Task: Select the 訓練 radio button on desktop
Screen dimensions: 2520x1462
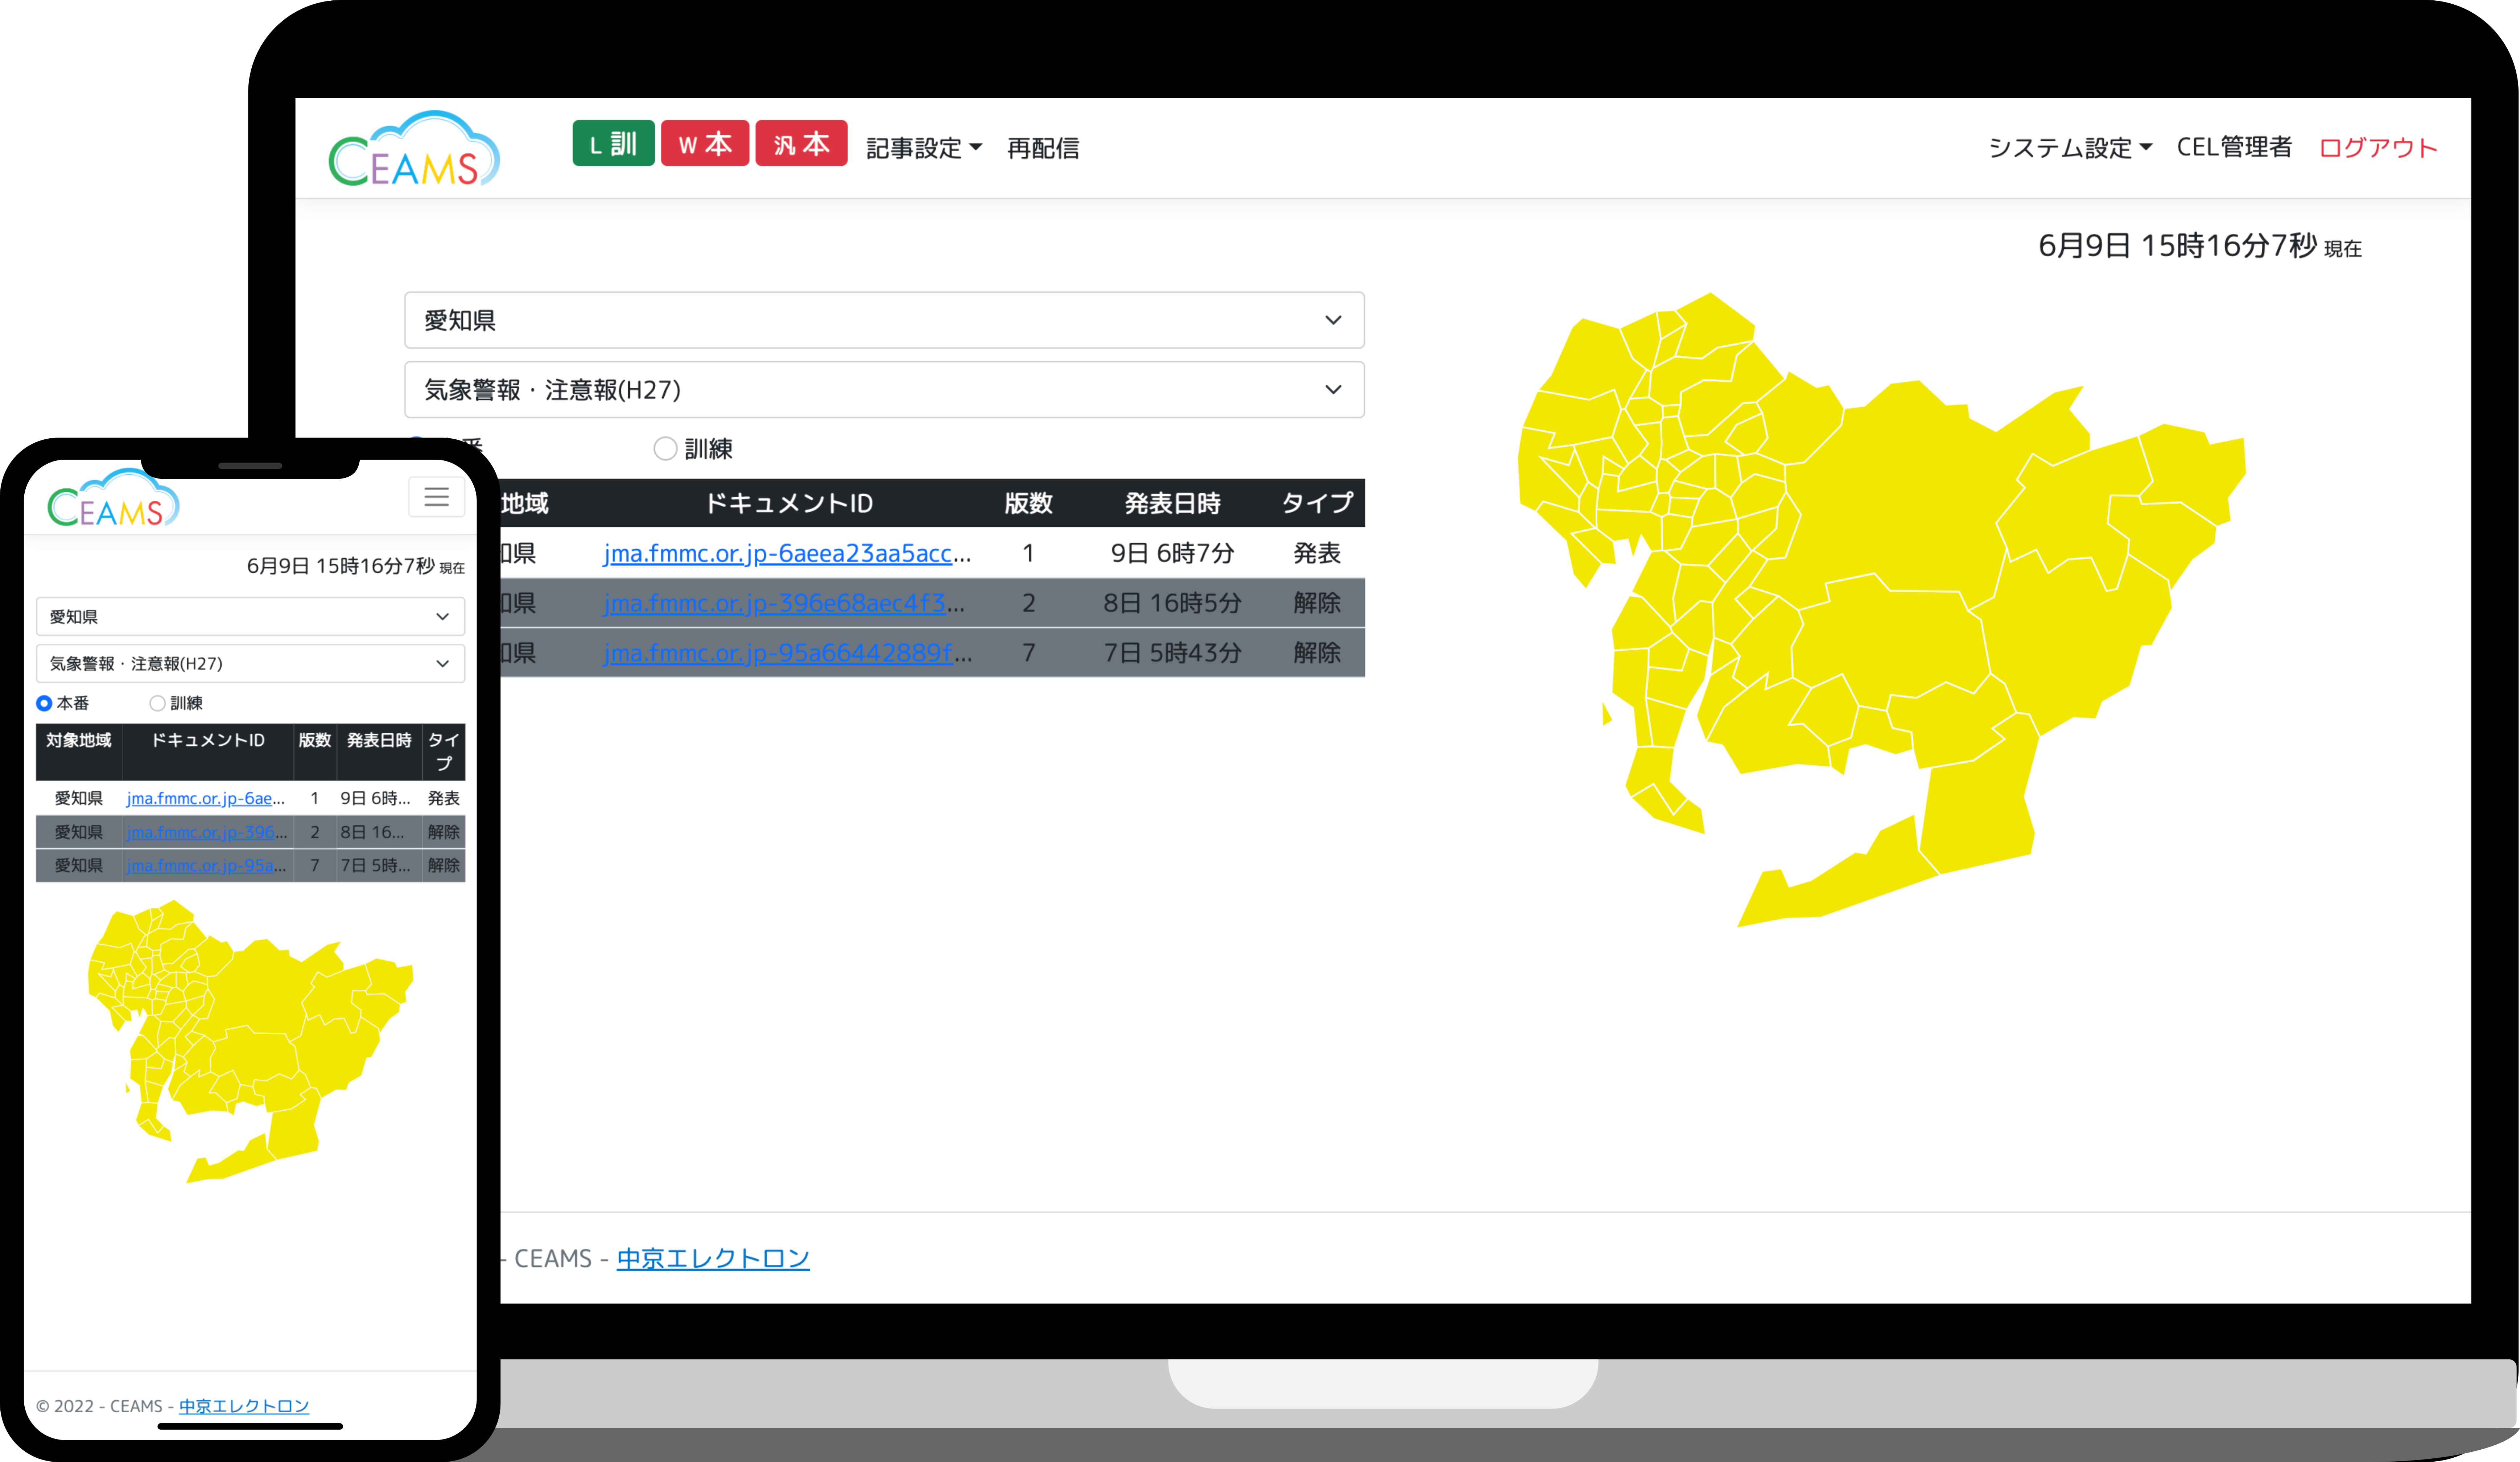Action: pyautogui.click(x=665, y=449)
